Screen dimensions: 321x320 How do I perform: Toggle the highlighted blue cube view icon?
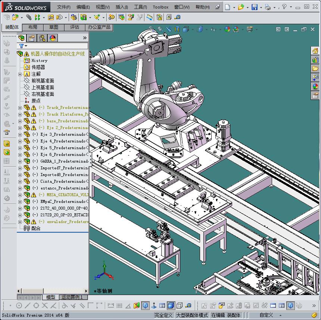(145, 306)
